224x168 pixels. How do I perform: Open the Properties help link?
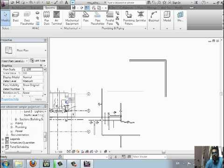tap(10, 99)
